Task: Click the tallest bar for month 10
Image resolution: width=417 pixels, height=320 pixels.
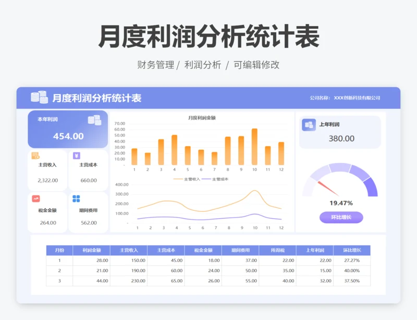Action: 254,147
